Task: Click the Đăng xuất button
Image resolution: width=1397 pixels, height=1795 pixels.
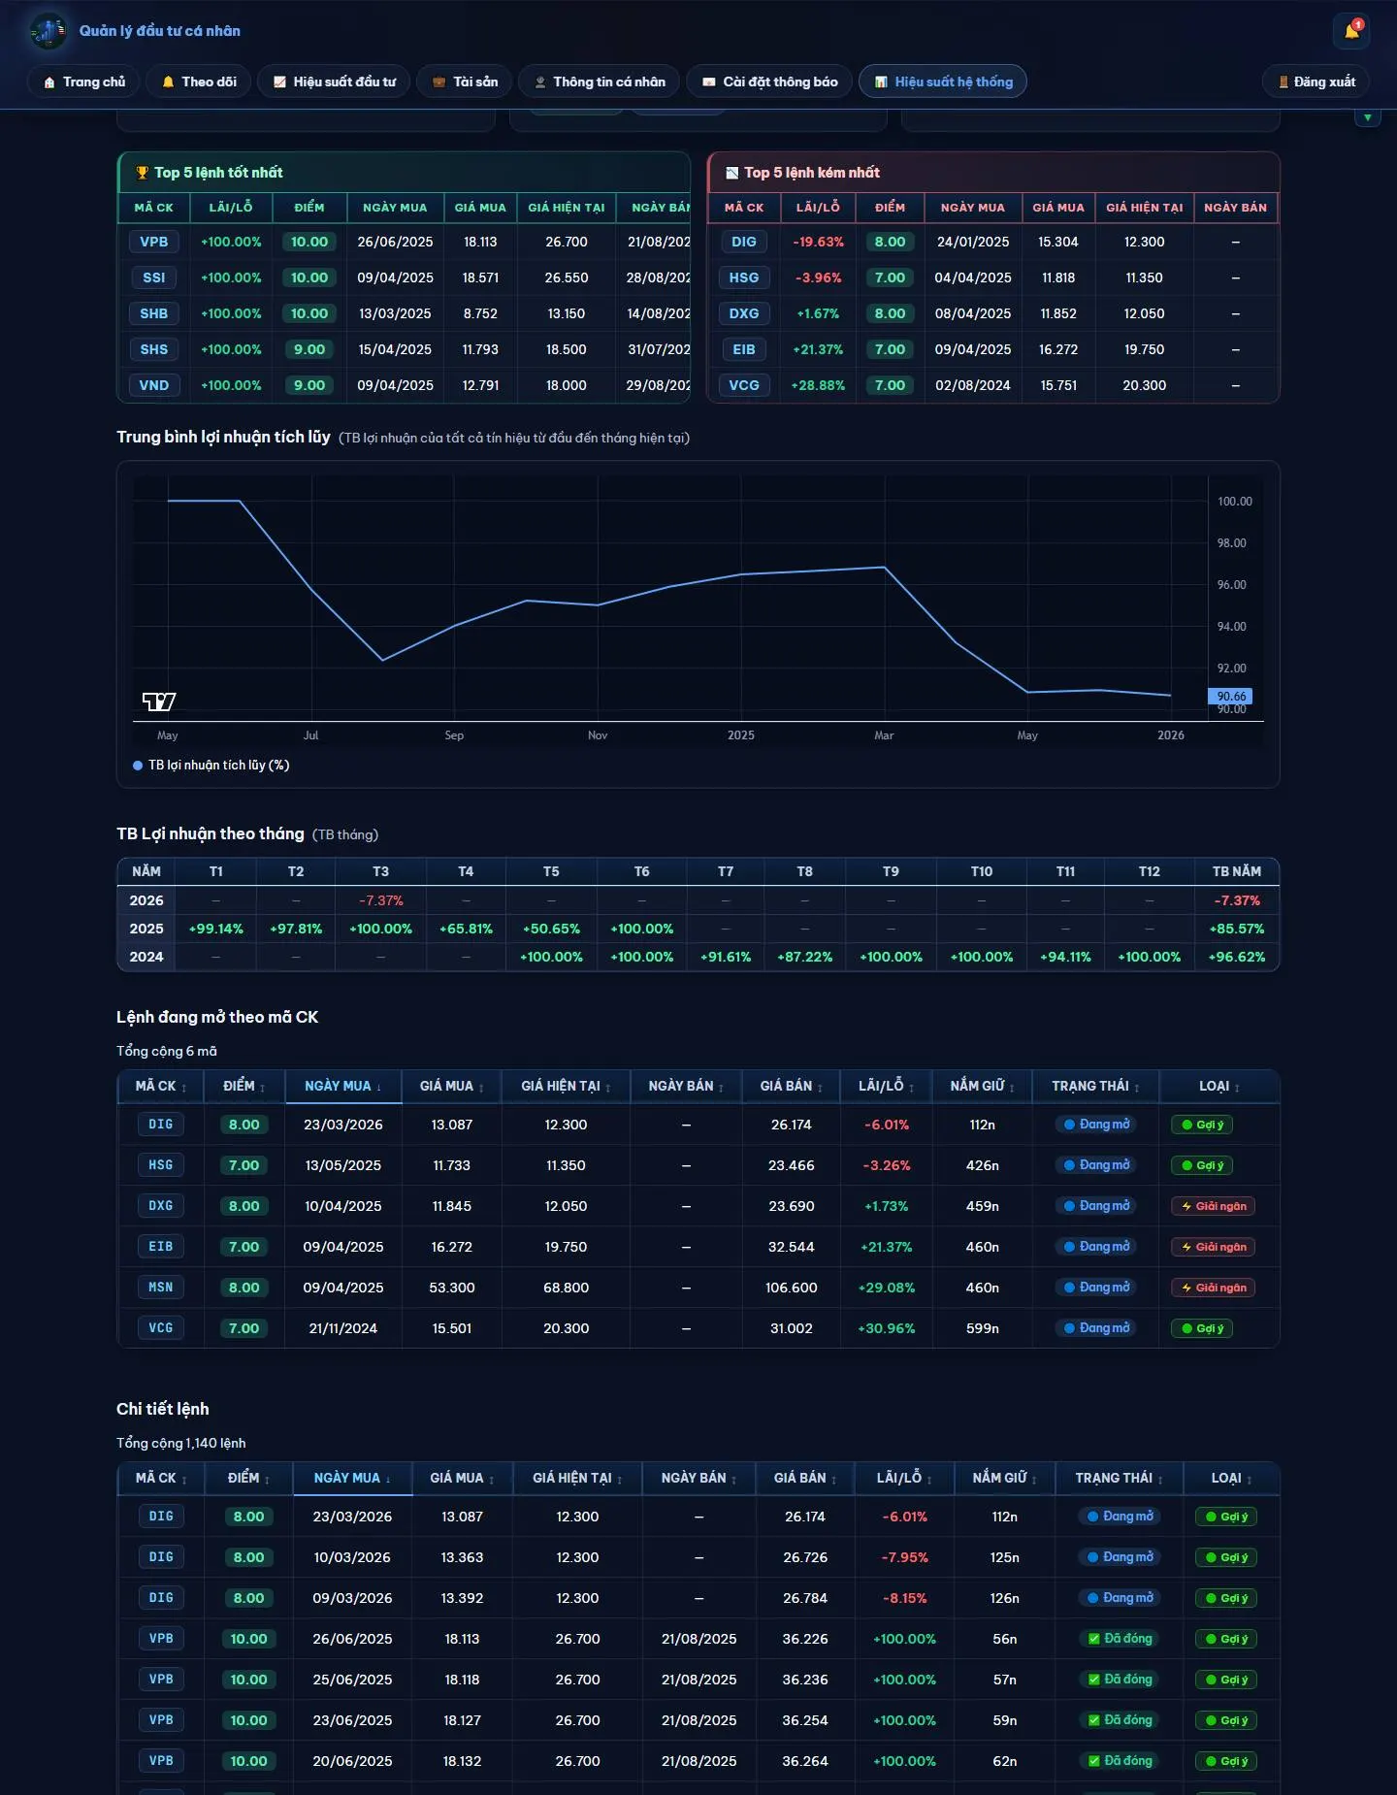Action: click(1316, 82)
